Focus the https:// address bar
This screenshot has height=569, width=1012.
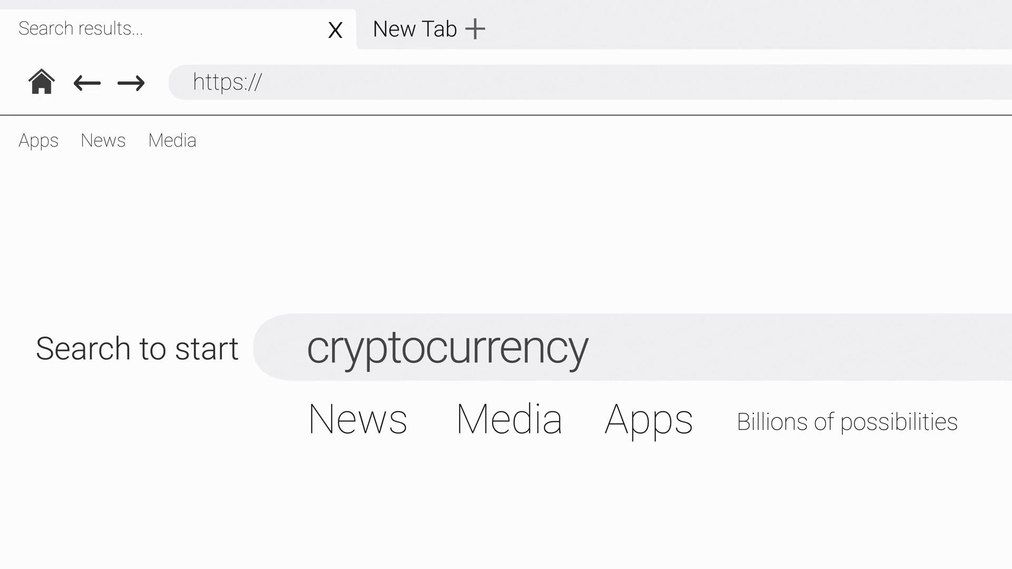(227, 82)
